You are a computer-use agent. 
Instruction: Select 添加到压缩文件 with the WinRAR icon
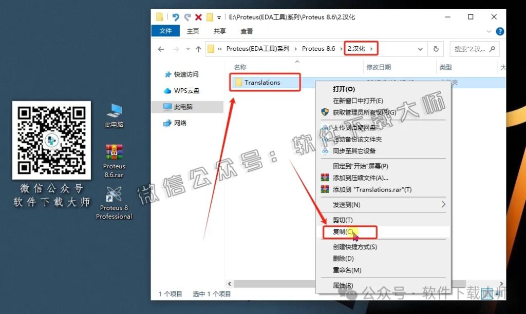360,177
